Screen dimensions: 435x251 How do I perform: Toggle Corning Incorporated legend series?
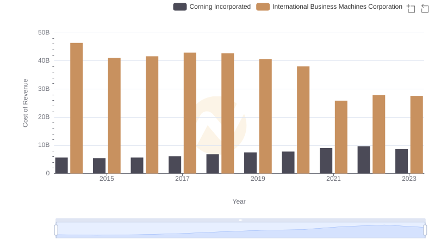pyautogui.click(x=212, y=7)
